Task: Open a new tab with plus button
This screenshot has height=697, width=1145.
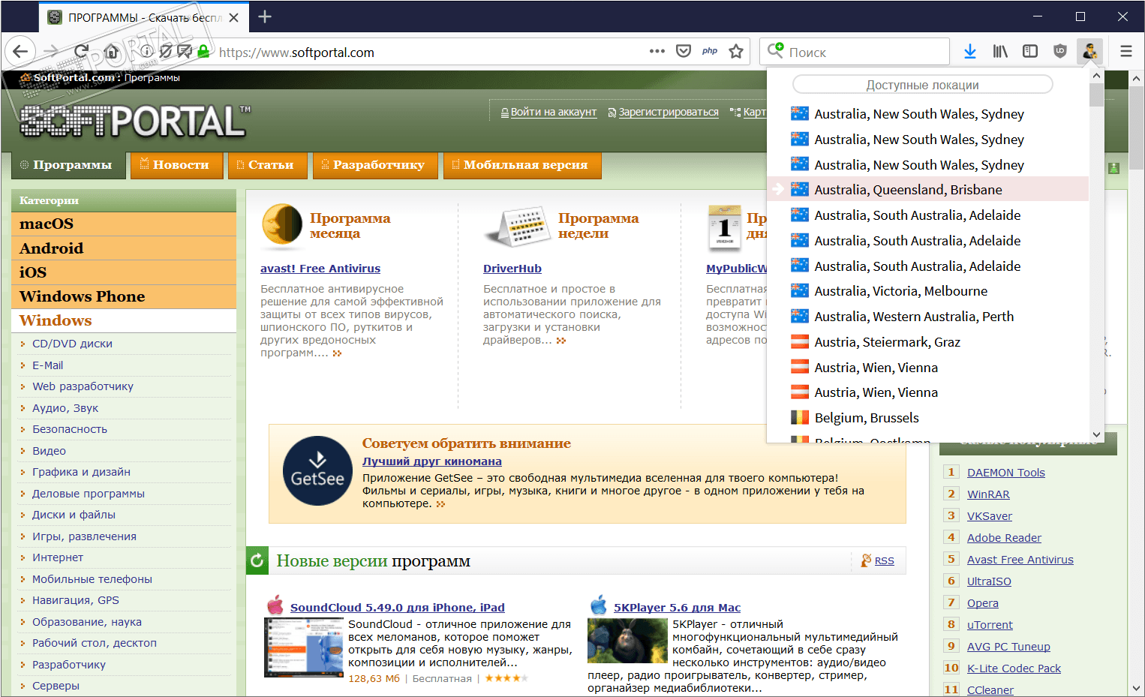Action: 265,17
